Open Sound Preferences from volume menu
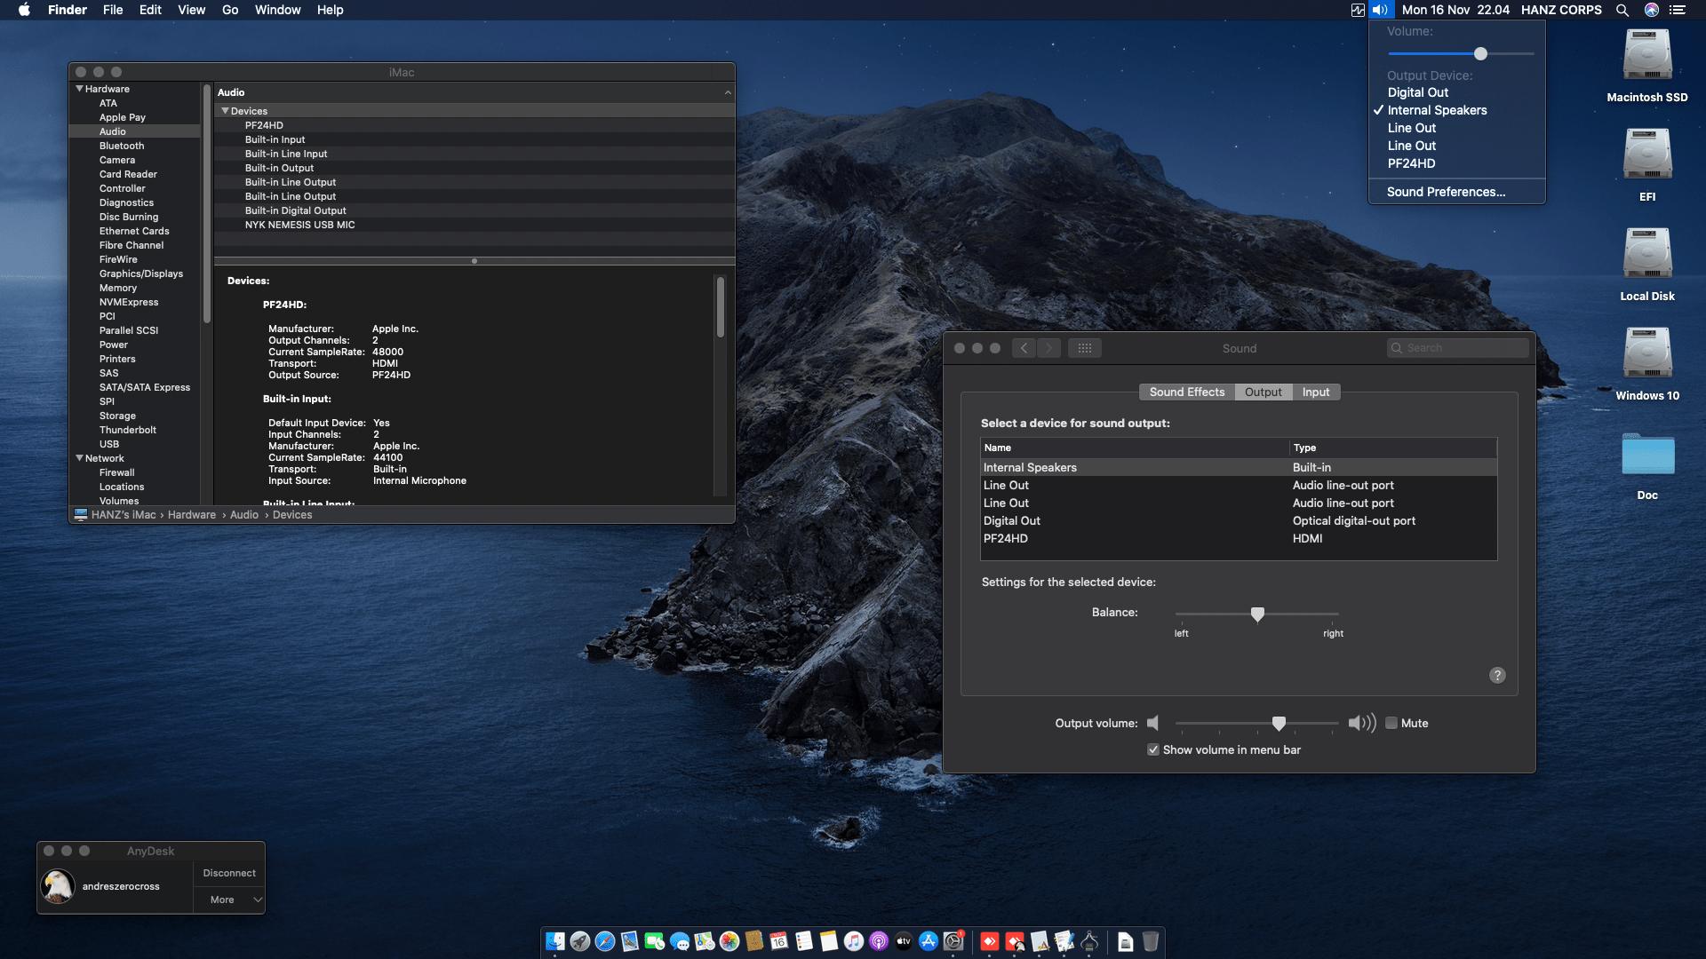The height and width of the screenshot is (959, 1706). tap(1446, 192)
